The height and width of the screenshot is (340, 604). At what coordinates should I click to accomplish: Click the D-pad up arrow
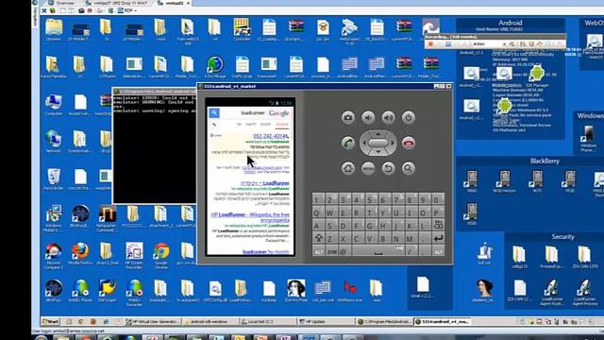pos(378,134)
